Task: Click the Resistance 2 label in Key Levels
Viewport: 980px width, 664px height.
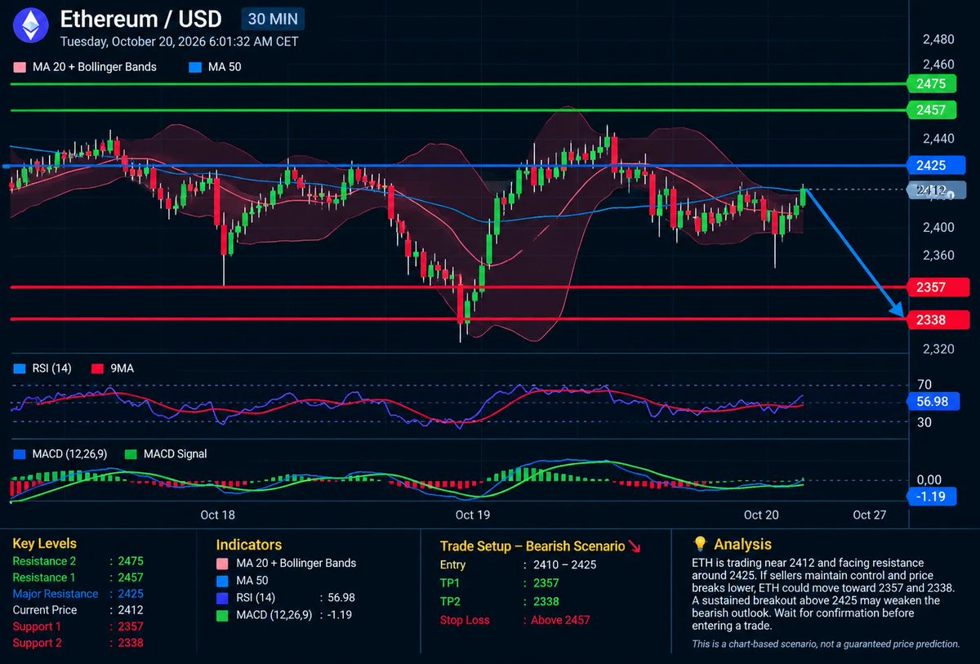Action: 46,562
